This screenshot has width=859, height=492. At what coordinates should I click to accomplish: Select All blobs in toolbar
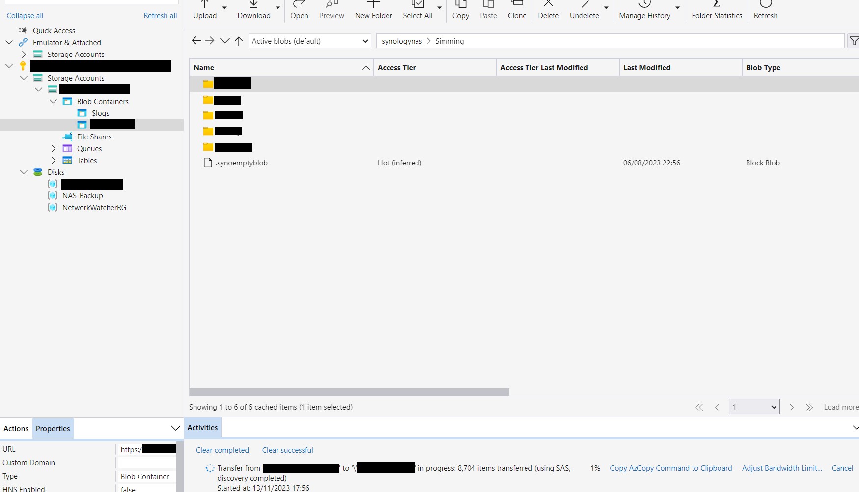pos(417,10)
